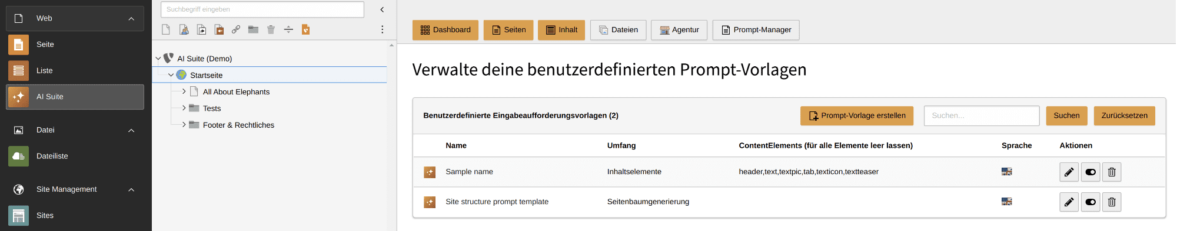Switch to the Prompt-Manager tab

point(756,30)
